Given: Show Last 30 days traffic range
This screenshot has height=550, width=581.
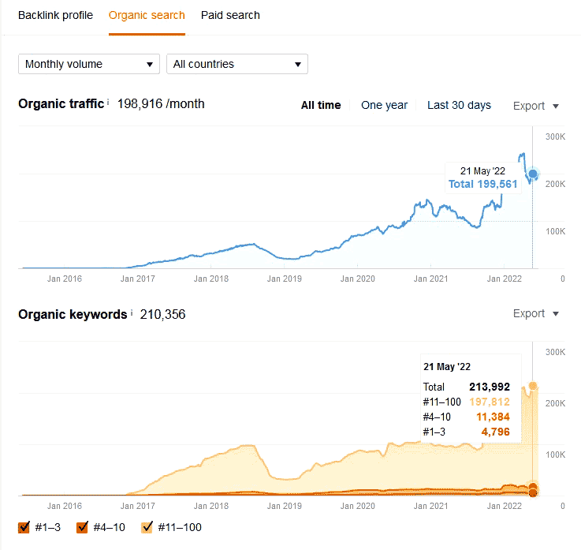Looking at the screenshot, I should [x=459, y=105].
